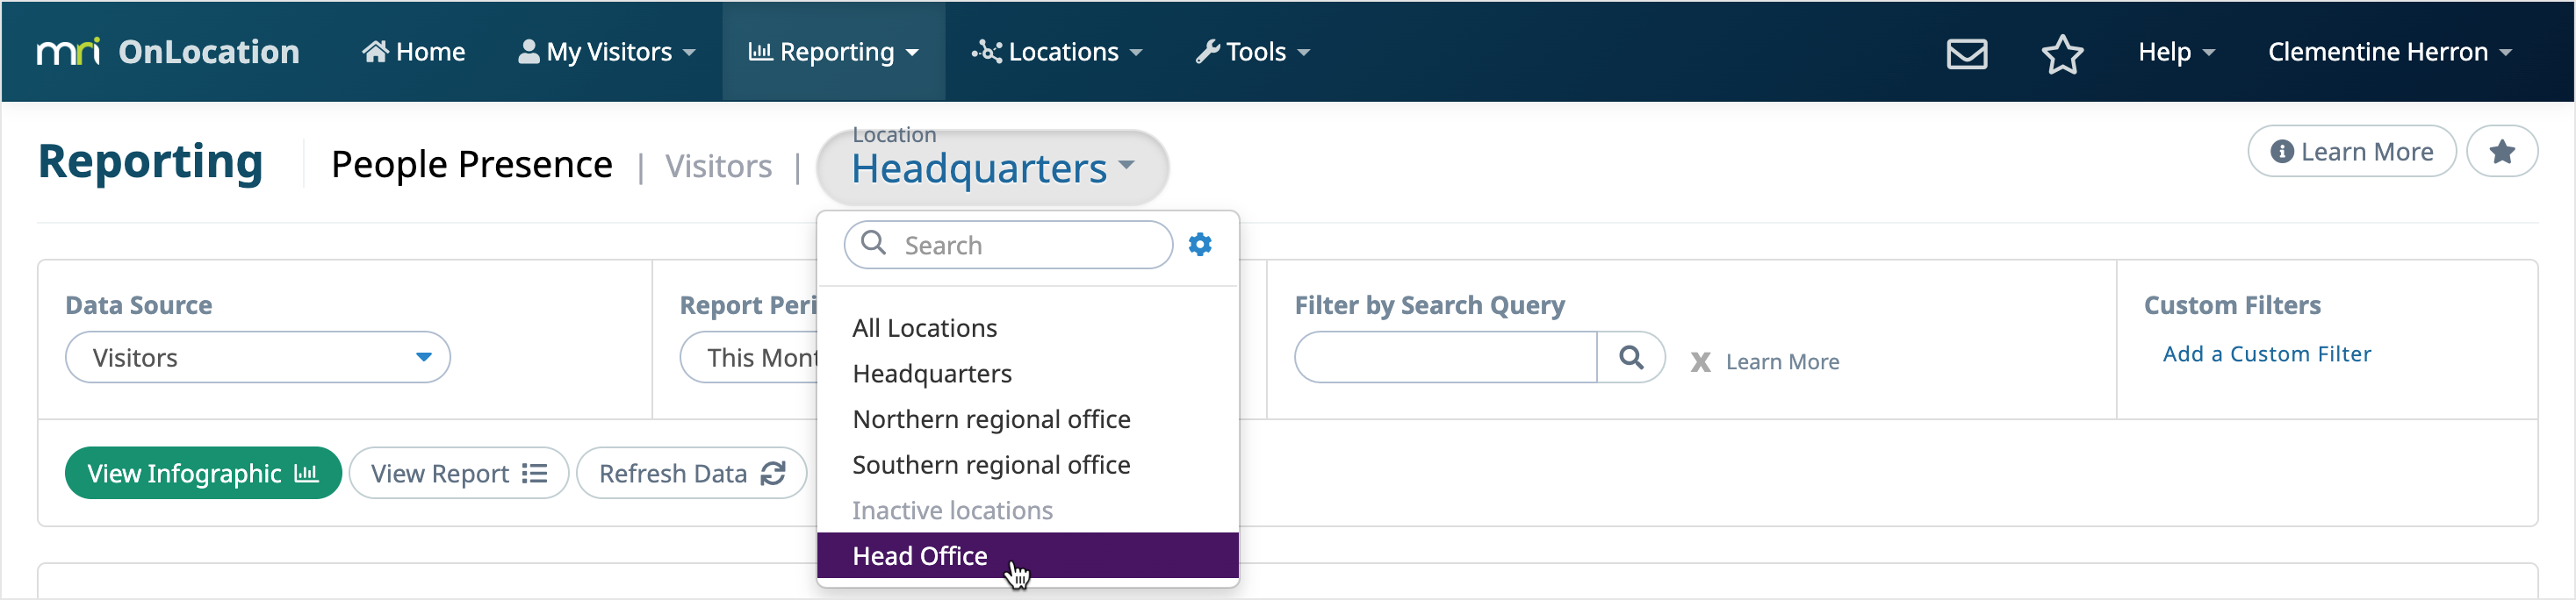Open My Visitors menu
The width and height of the screenshot is (2576, 600).
(606, 52)
